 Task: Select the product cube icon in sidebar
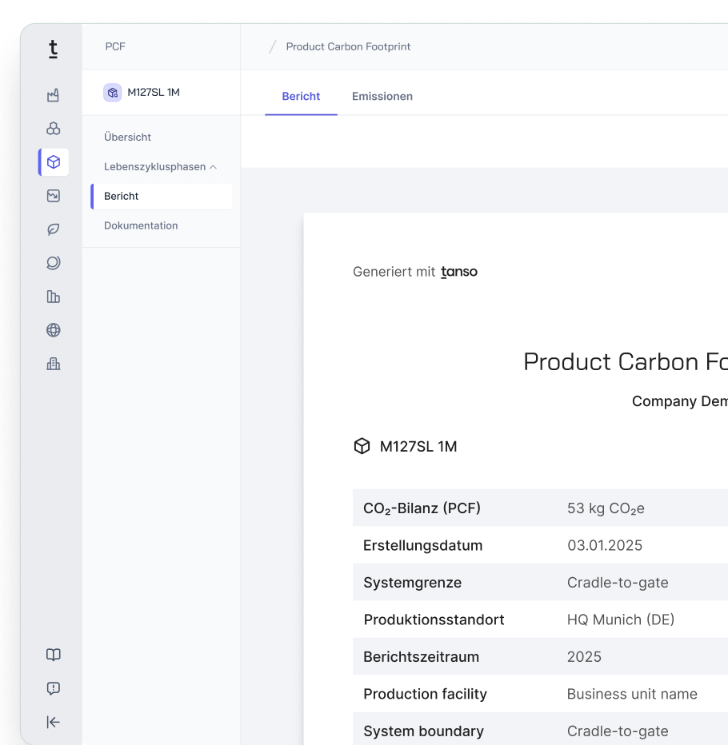(54, 162)
